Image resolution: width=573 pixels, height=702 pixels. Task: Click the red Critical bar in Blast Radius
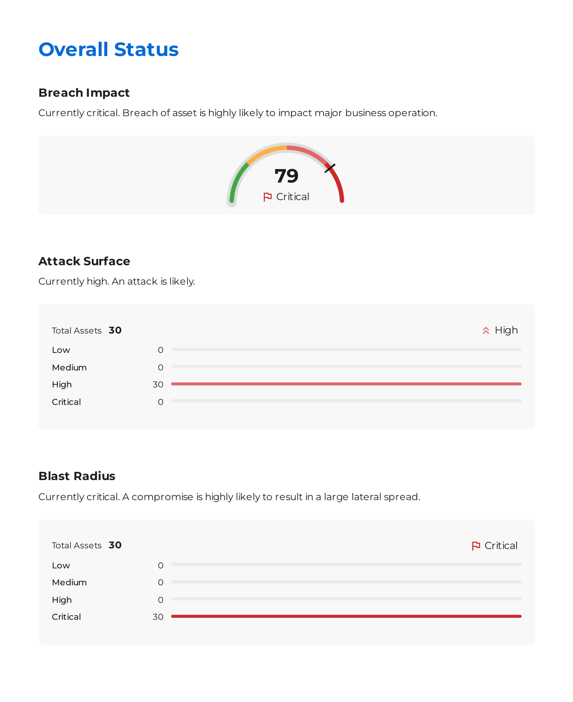[346, 616]
